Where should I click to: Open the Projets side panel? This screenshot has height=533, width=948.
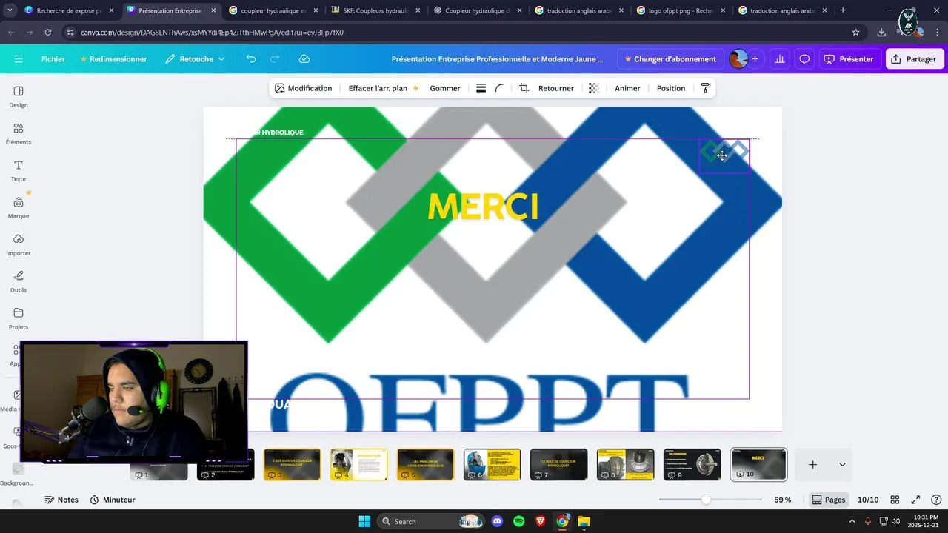click(x=19, y=319)
